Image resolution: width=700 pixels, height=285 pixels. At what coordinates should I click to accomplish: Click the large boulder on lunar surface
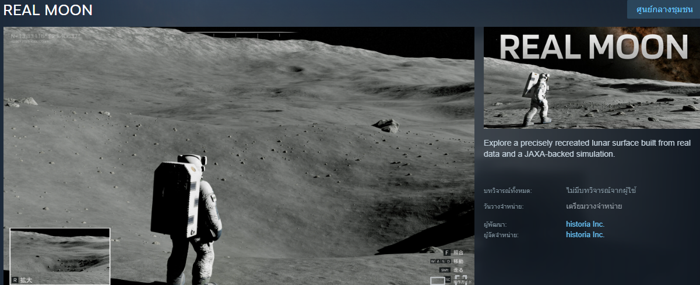click(386, 125)
